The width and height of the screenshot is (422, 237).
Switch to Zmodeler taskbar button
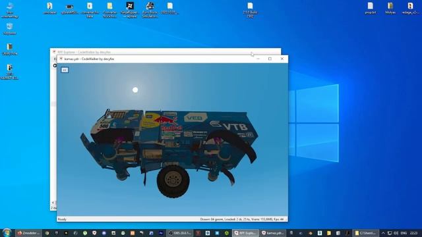(x=28, y=233)
